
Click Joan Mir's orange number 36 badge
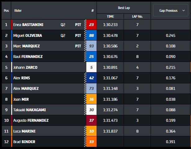click(x=91, y=99)
